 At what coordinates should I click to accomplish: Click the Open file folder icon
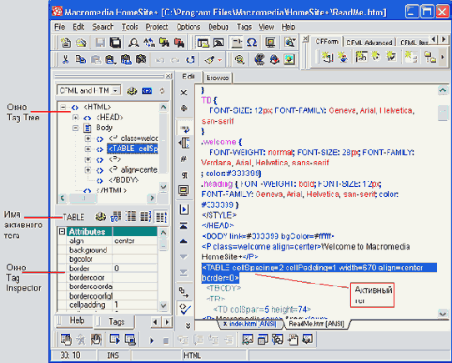tap(81, 43)
